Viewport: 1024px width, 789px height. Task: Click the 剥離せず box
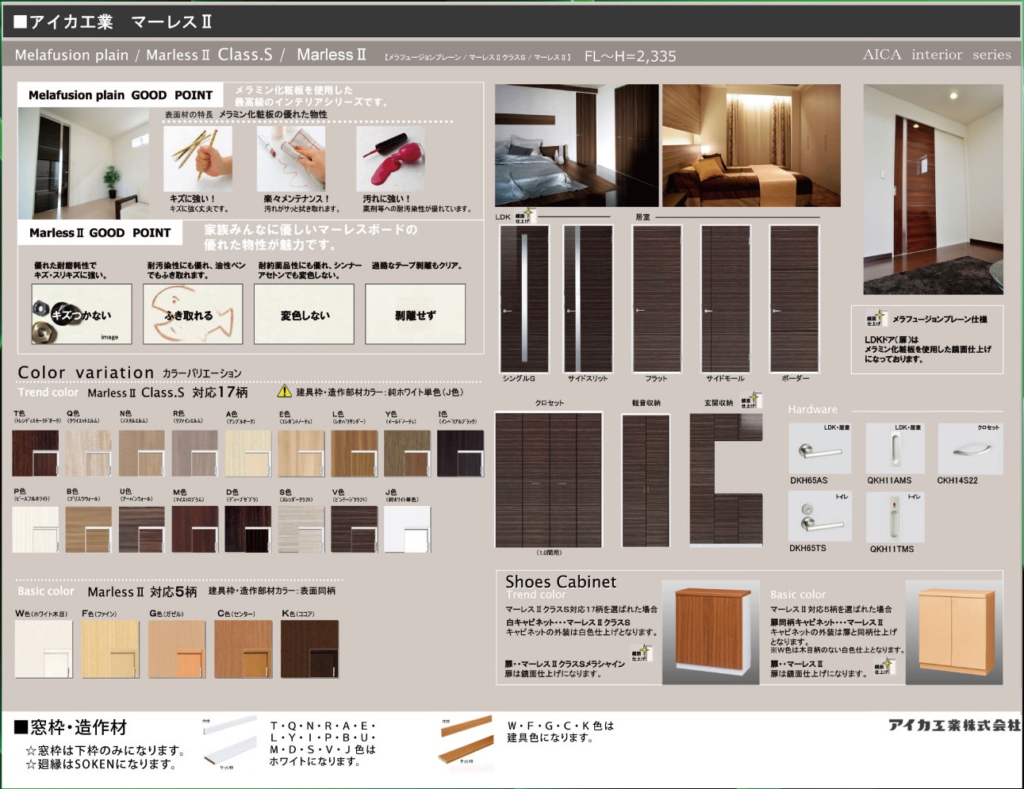(415, 314)
